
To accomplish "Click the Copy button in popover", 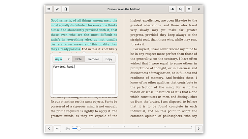I will pyautogui.click(x=108, y=59).
